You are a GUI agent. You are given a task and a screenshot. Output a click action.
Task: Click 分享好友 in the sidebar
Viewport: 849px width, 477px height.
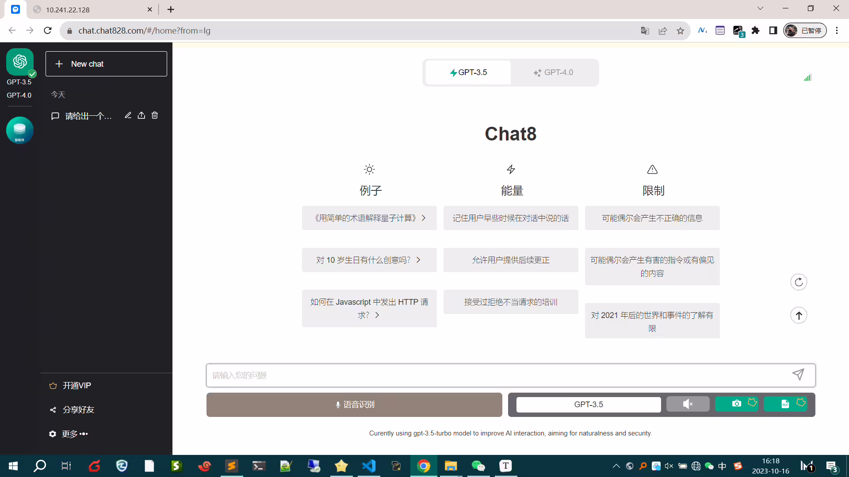point(72,410)
